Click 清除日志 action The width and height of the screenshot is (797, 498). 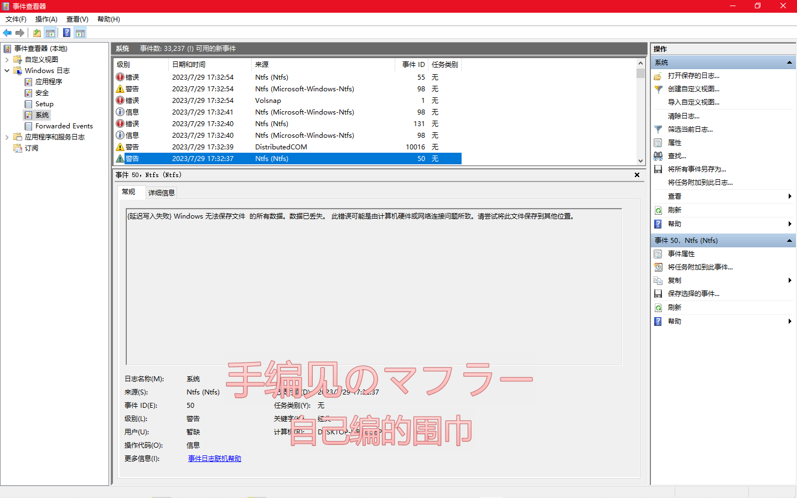[x=684, y=116]
